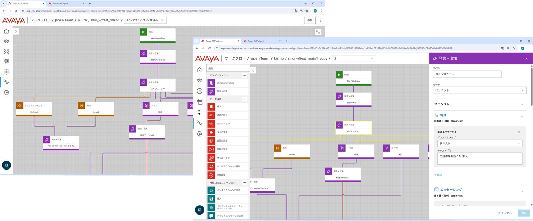Screen dimensions: 533x221
Task: Select the ルックアップ (Lookup) node icon
Action: [211, 124]
